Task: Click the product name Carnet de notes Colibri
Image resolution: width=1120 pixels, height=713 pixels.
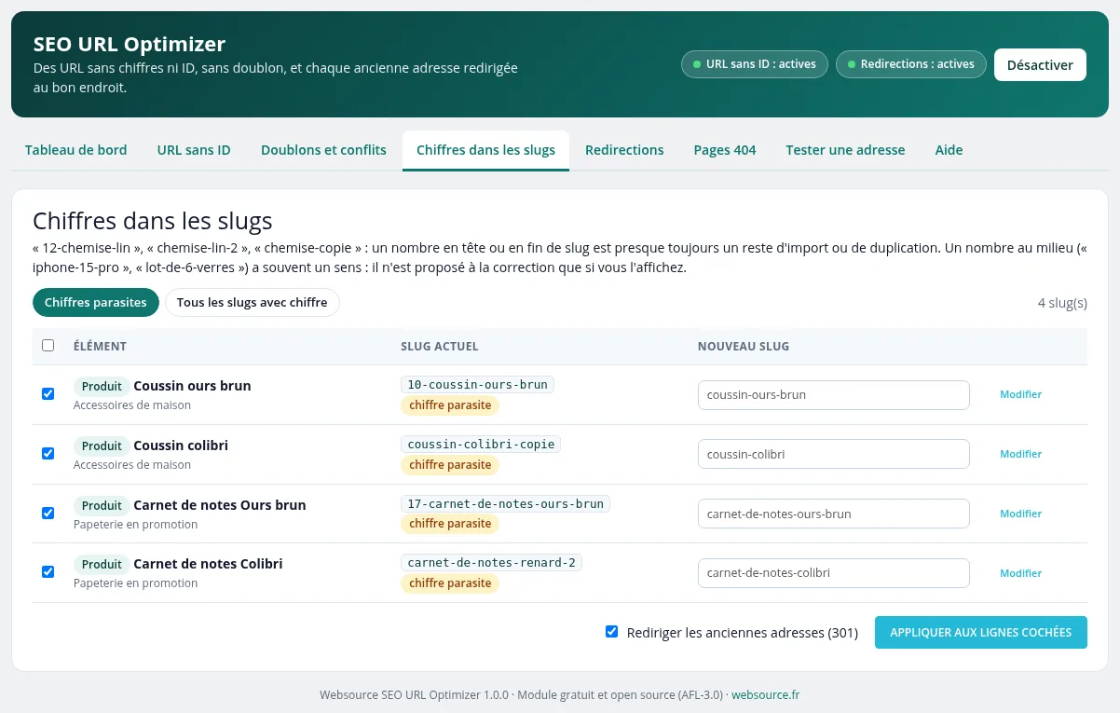Action: click(x=208, y=564)
